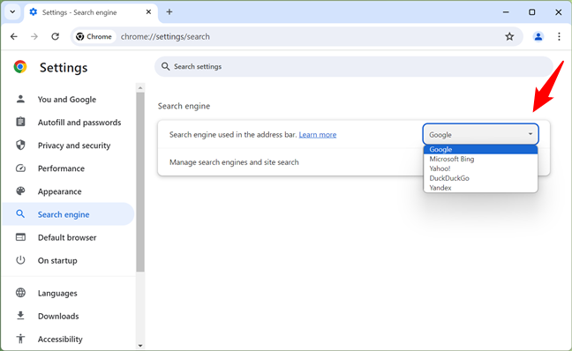Reload the settings page
The width and height of the screenshot is (572, 351).
pos(55,36)
